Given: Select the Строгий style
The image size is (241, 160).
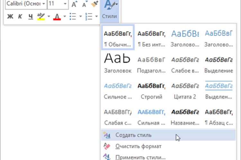Looking at the screenshot, I should tap(151, 90).
